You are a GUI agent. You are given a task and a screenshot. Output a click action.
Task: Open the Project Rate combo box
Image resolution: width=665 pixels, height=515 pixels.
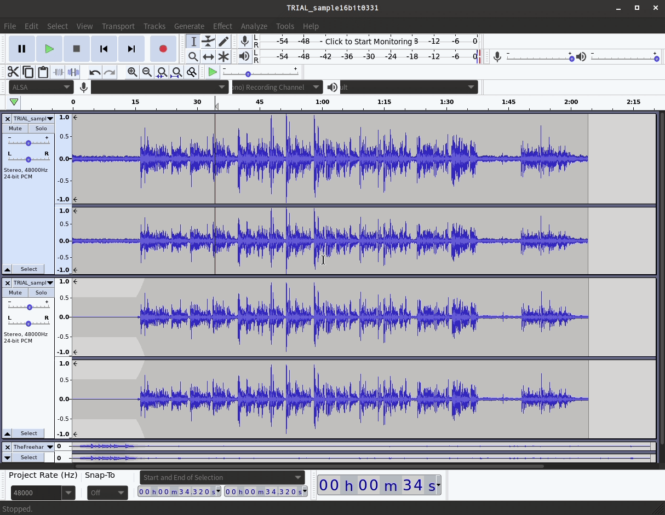tap(43, 493)
